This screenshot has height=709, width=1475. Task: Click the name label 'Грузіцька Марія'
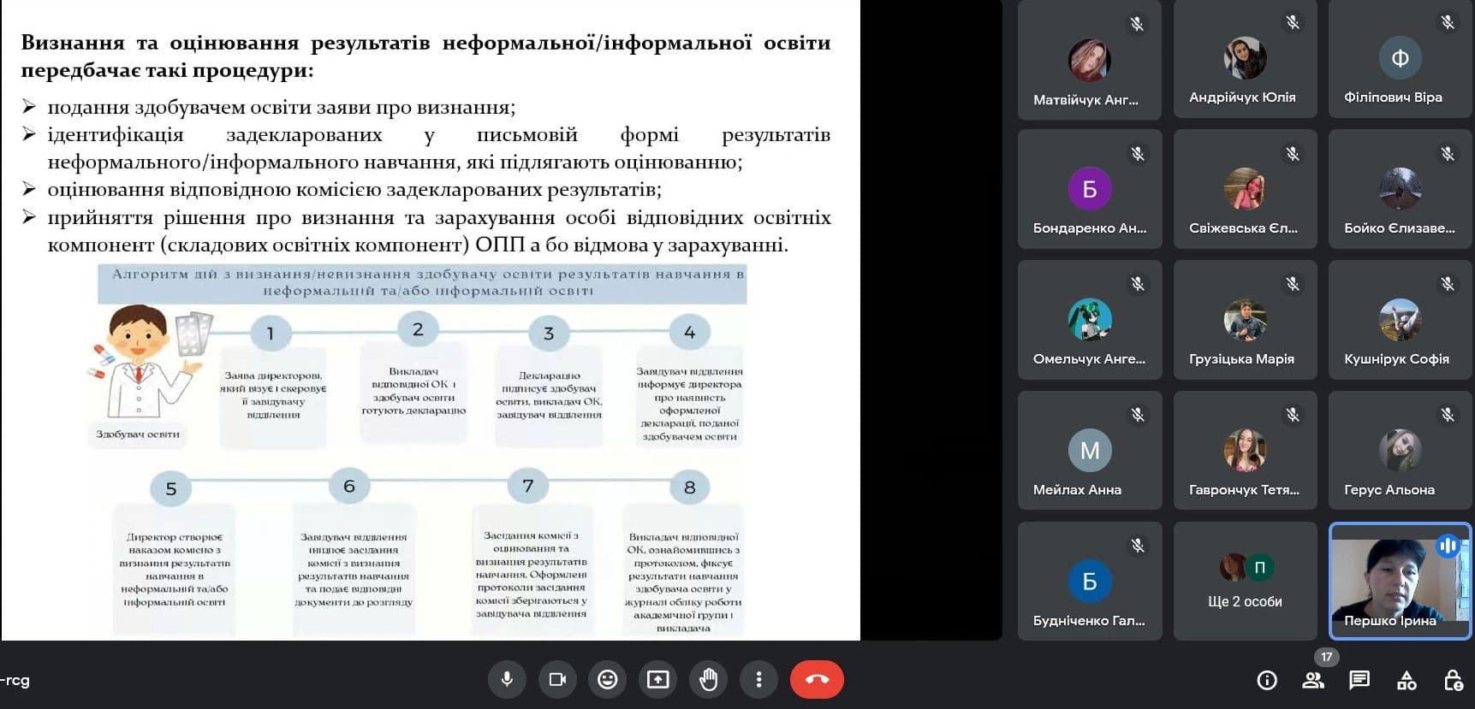1241,359
